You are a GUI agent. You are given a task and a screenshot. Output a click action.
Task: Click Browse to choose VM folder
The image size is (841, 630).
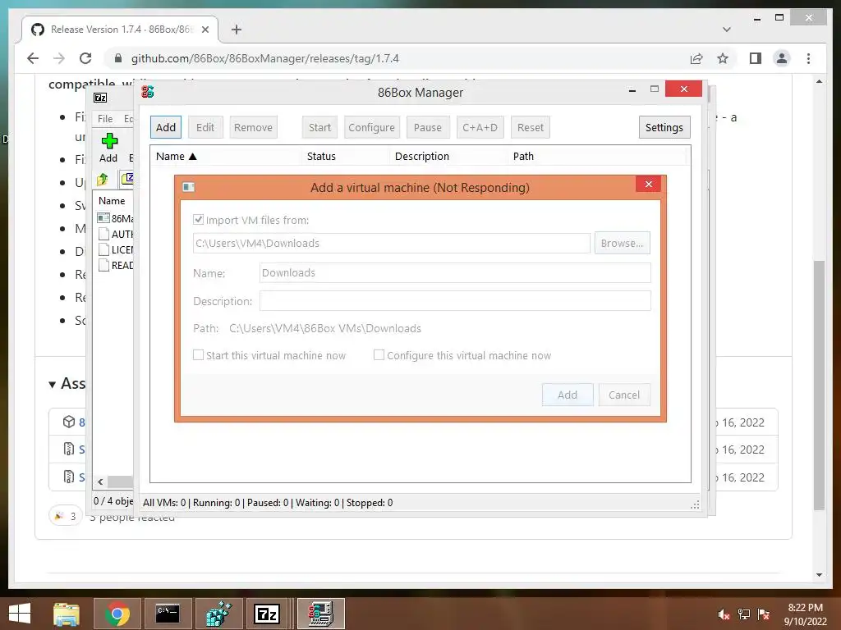click(x=623, y=243)
